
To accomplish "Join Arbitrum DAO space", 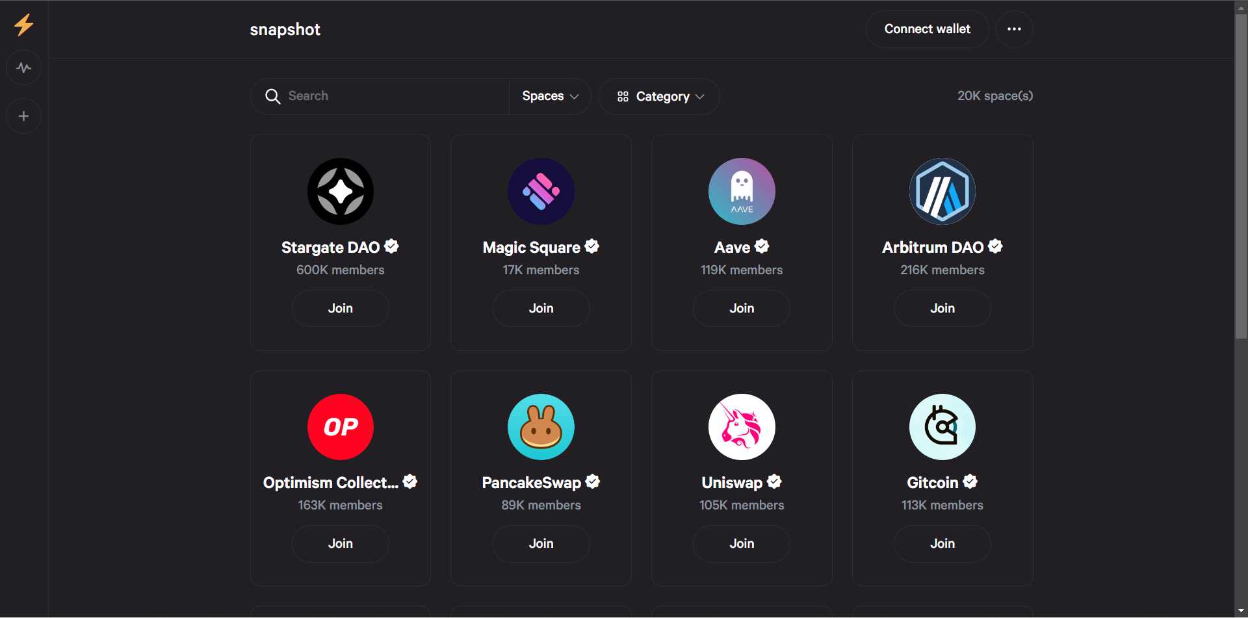I will 942,308.
